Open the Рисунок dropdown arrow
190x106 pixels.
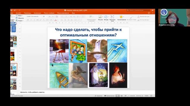pos(102,17)
